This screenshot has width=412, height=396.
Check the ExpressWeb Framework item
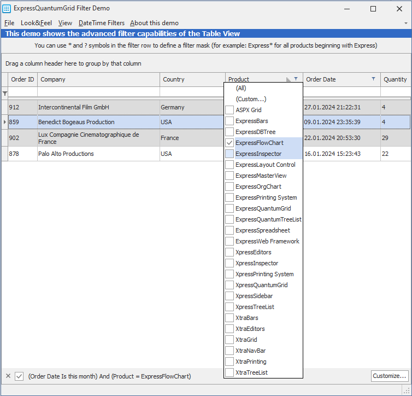(x=229, y=241)
